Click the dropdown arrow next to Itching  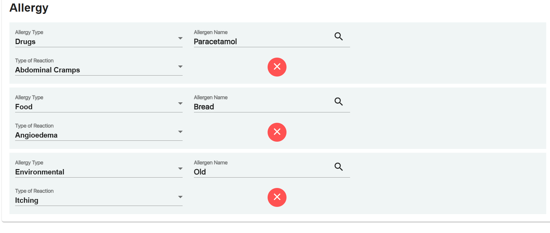coord(180,197)
